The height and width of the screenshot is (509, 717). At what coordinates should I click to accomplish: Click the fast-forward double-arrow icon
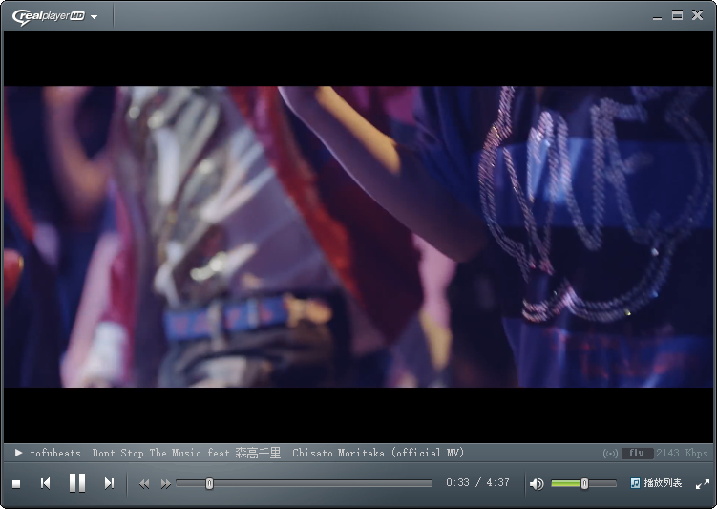[165, 484]
